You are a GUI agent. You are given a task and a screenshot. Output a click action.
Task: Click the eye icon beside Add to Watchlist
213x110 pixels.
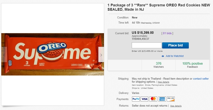click(163, 56)
